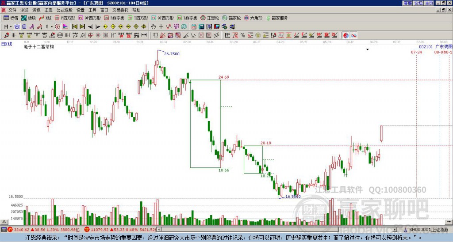Click the 日K线 label at chart corner
453x242 pixels.
[x=7, y=44]
